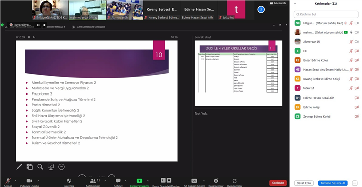Click Not Yok notes area
Image resolution: width=362 pixels, height=187 pixels.
(201, 113)
